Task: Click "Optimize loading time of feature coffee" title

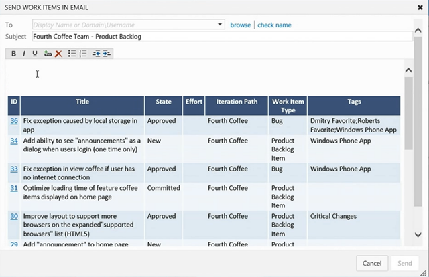Action: [x=80, y=192]
